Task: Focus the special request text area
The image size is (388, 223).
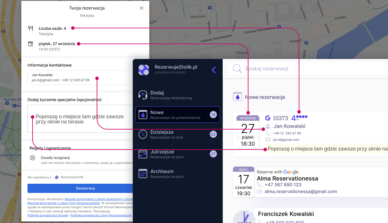Action: pos(80,119)
